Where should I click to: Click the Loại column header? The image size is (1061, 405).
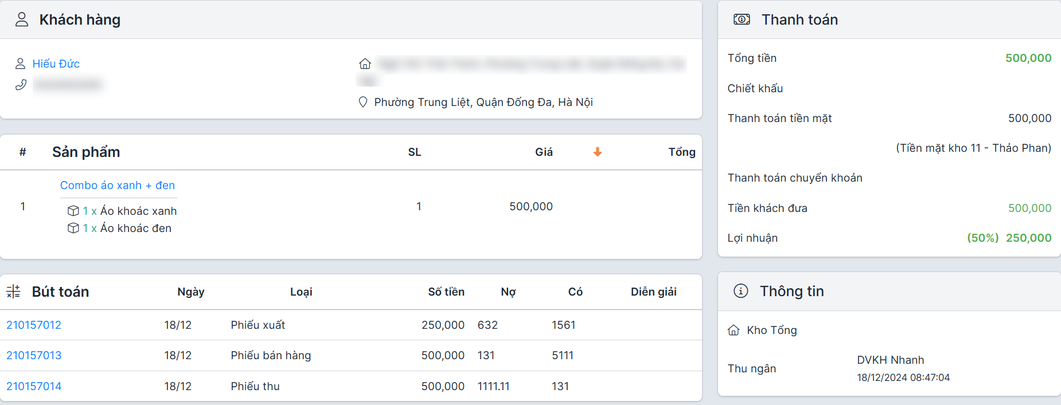tap(301, 292)
